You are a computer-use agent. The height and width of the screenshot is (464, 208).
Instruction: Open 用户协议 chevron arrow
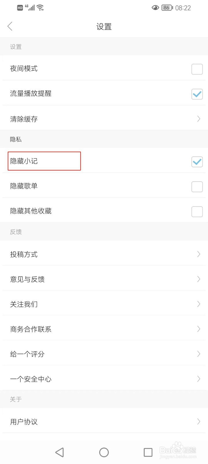point(199,421)
